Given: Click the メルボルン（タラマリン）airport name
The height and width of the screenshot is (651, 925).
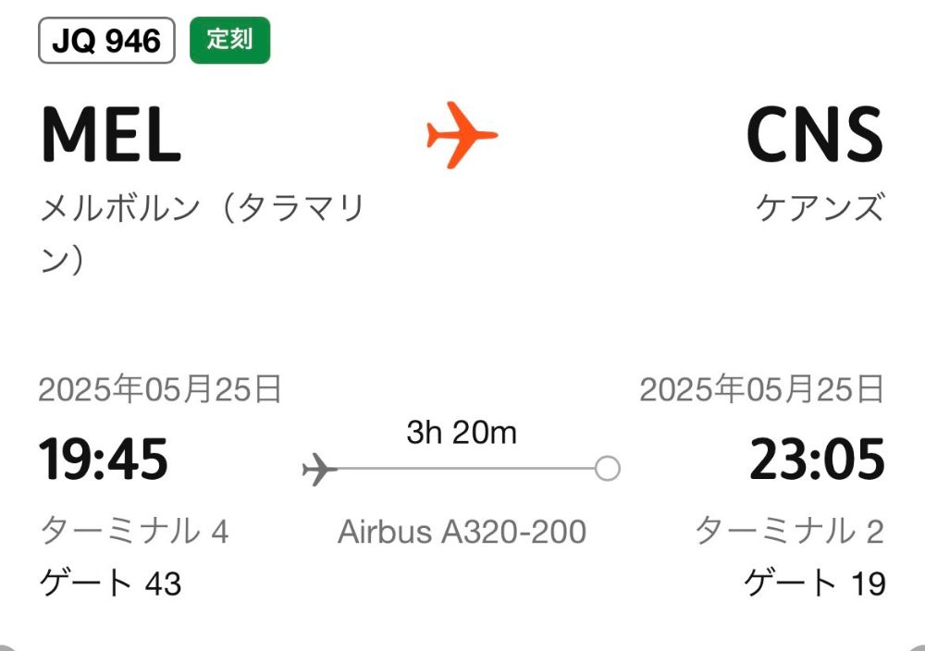Looking at the screenshot, I should click(203, 233).
